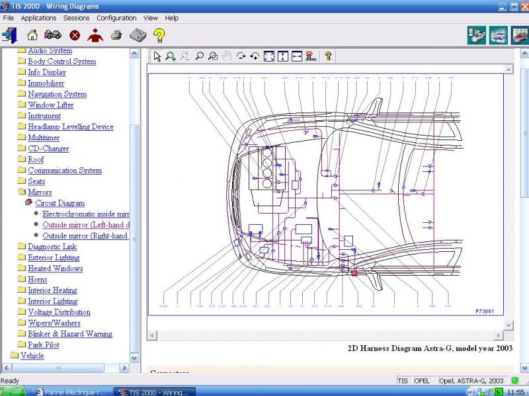Open the Applications menu
The image size is (529, 396).
(38, 18)
